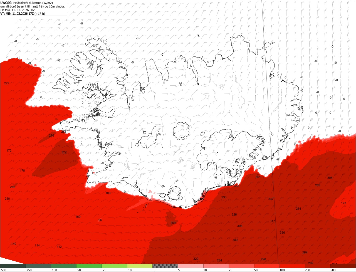Click the 250 to 500 dark red swatch
Viewport: 356px width, 272px height.
point(318,266)
